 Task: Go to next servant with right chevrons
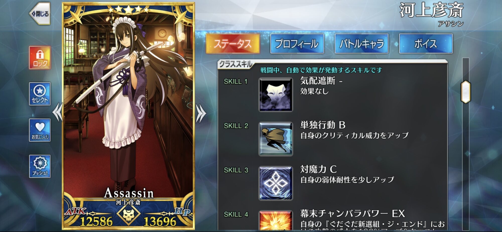pos(201,113)
